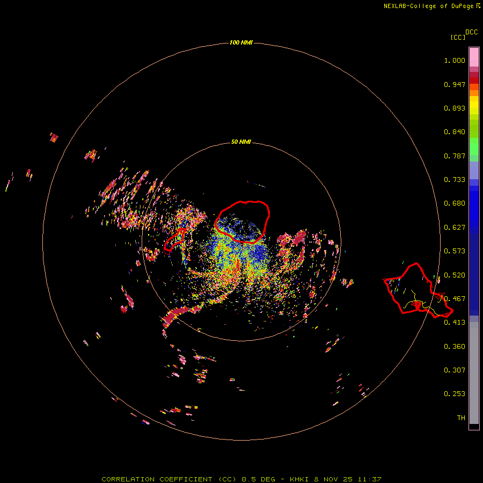Image resolution: width=483 pixels, height=483 pixels.
Task: Select the 0.307 scale value
Action: (x=455, y=370)
